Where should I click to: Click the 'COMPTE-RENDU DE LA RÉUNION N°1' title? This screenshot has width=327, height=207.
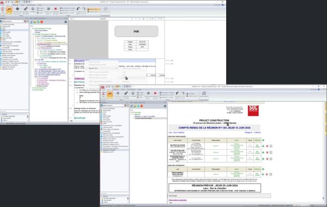point(214,127)
